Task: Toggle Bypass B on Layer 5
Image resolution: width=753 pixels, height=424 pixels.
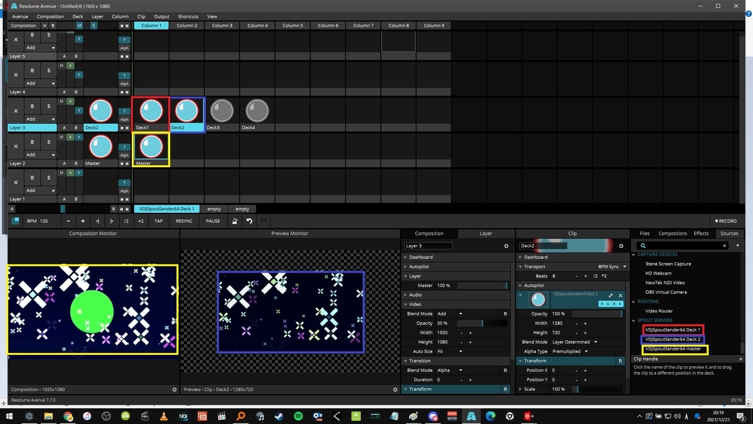Action: pyautogui.click(x=32, y=35)
